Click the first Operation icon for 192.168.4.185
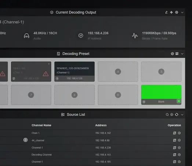Viewport: 192px width, 166px height. [x=175, y=162]
